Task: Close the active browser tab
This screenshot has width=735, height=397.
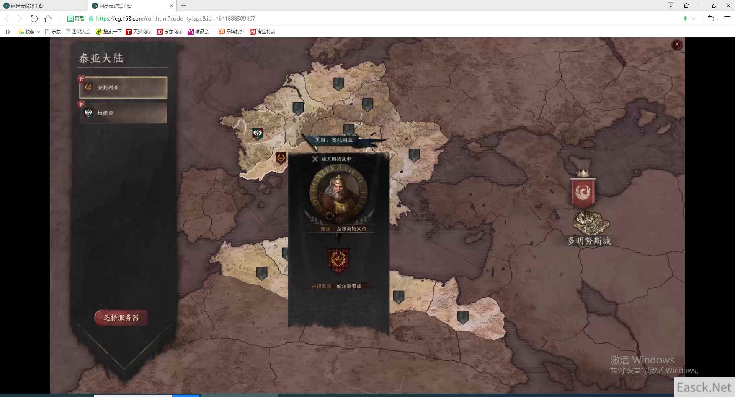Action: pyautogui.click(x=171, y=6)
